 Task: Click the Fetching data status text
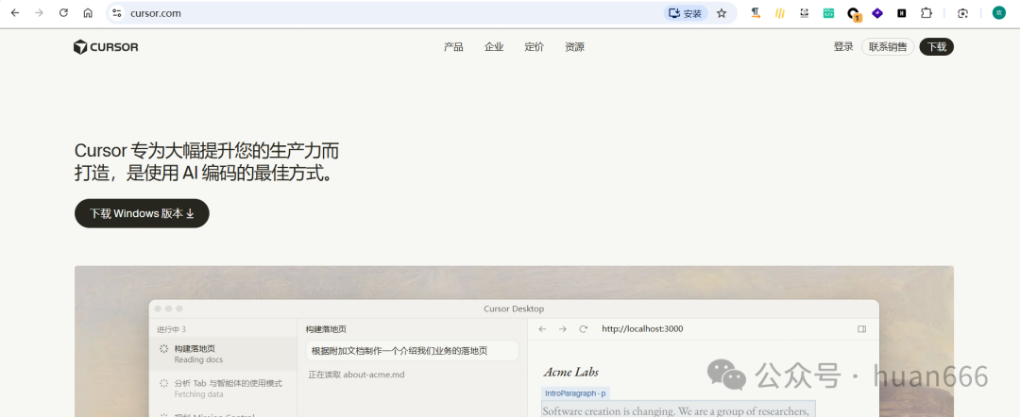[x=198, y=394]
